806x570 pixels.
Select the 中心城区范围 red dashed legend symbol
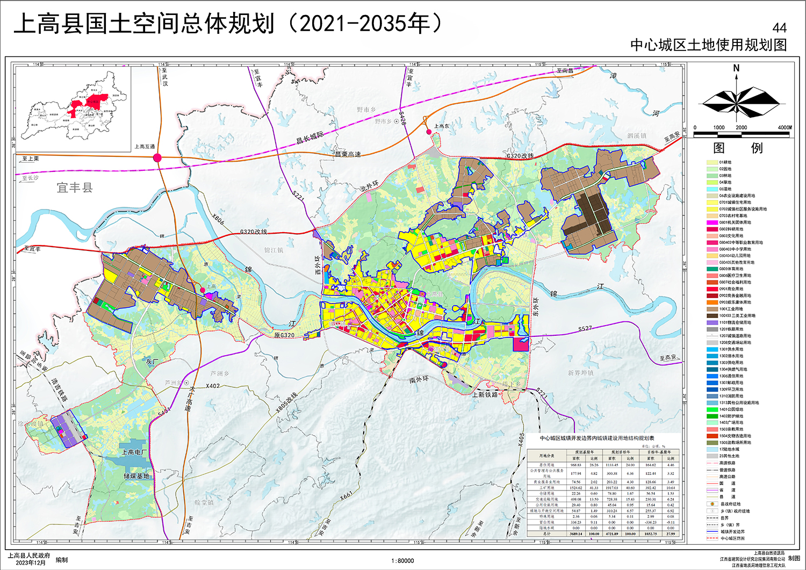[712, 538]
